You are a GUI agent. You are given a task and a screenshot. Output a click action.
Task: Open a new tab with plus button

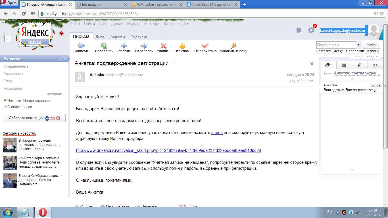(x=244, y=5)
